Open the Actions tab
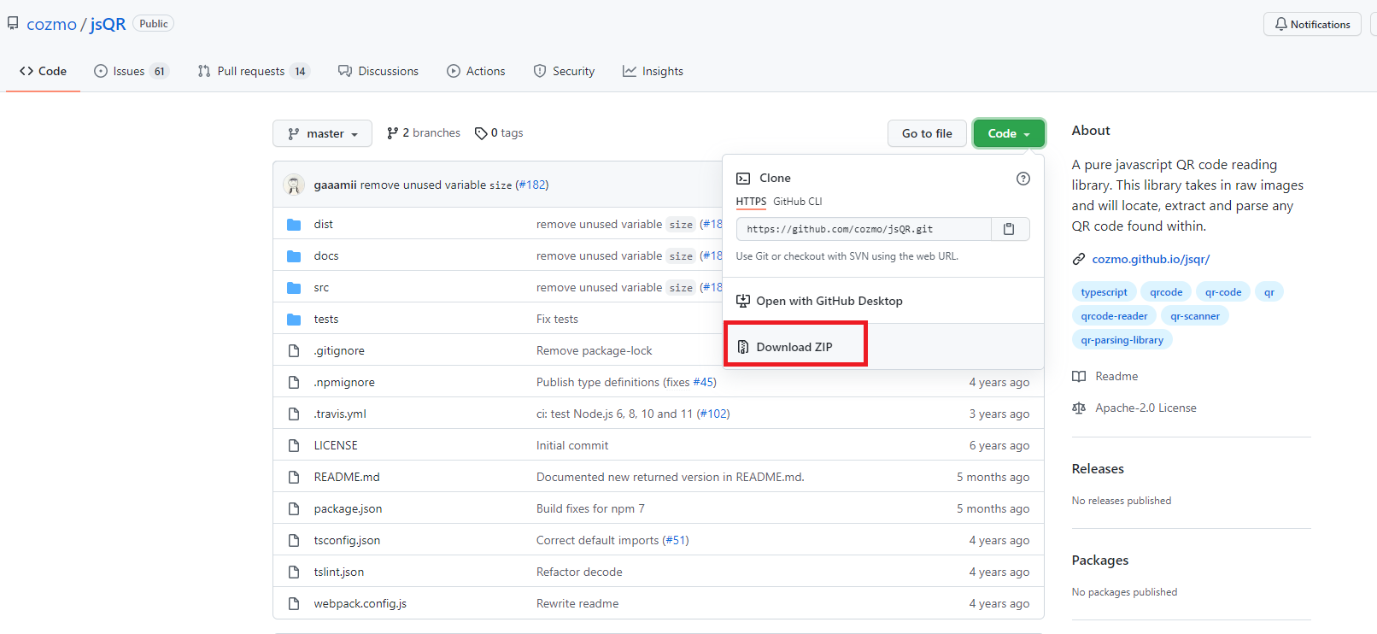The width and height of the screenshot is (1377, 634). point(476,72)
